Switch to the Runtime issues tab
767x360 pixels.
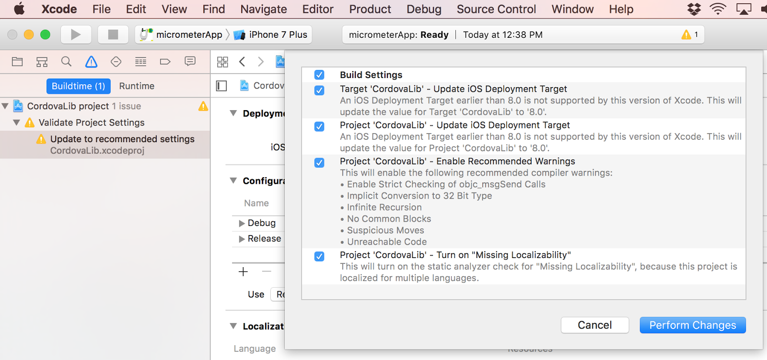(137, 86)
